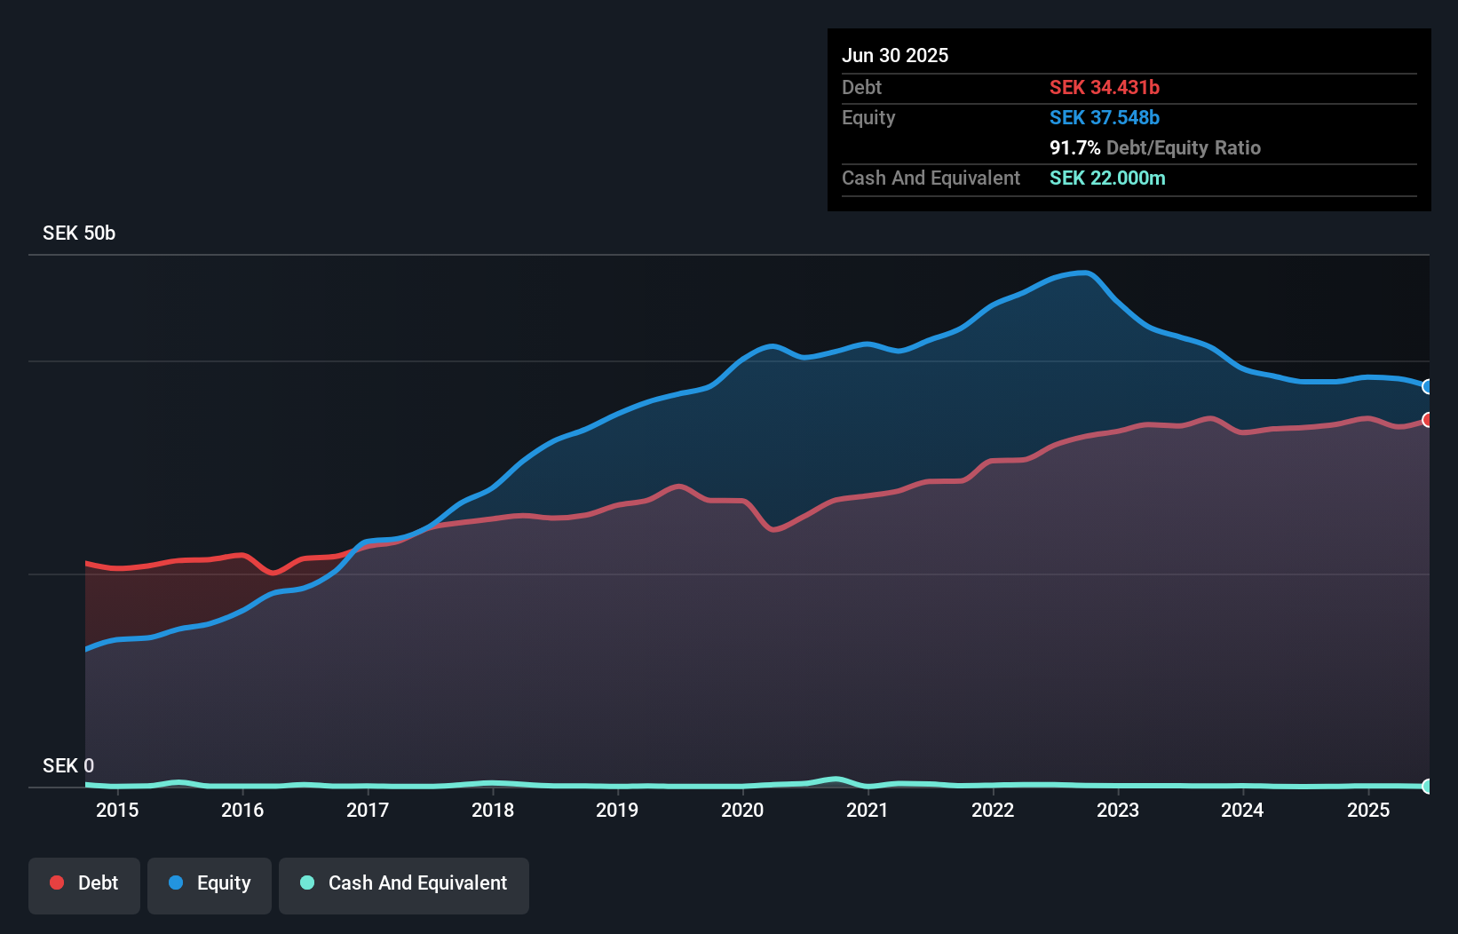Click the teal cash endpoint marker near axis
Viewport: 1458px width, 934px height.
tap(1428, 786)
